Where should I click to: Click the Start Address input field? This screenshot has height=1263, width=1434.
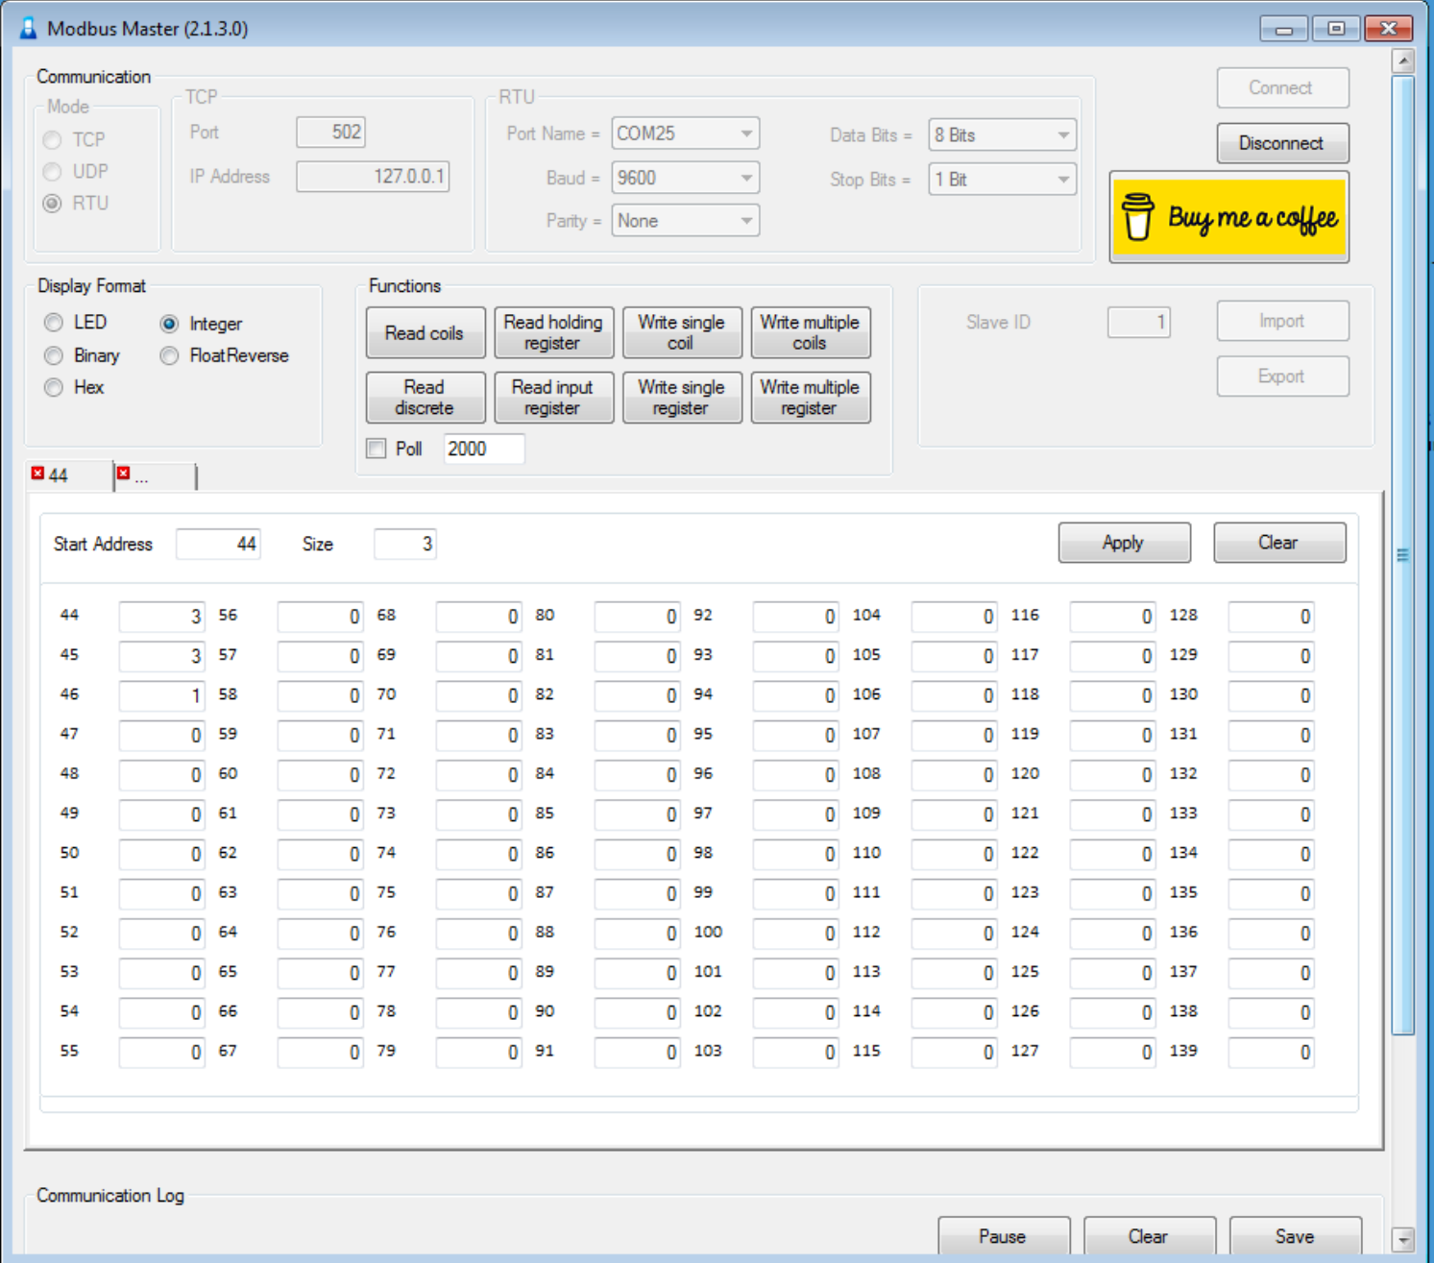pos(218,544)
